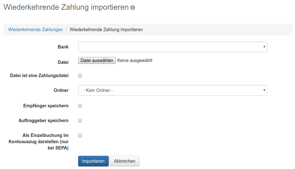Click the info icon beside the page title

click(x=132, y=8)
